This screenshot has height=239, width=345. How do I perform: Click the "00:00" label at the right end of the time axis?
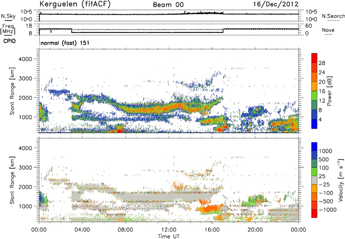pos(298,230)
